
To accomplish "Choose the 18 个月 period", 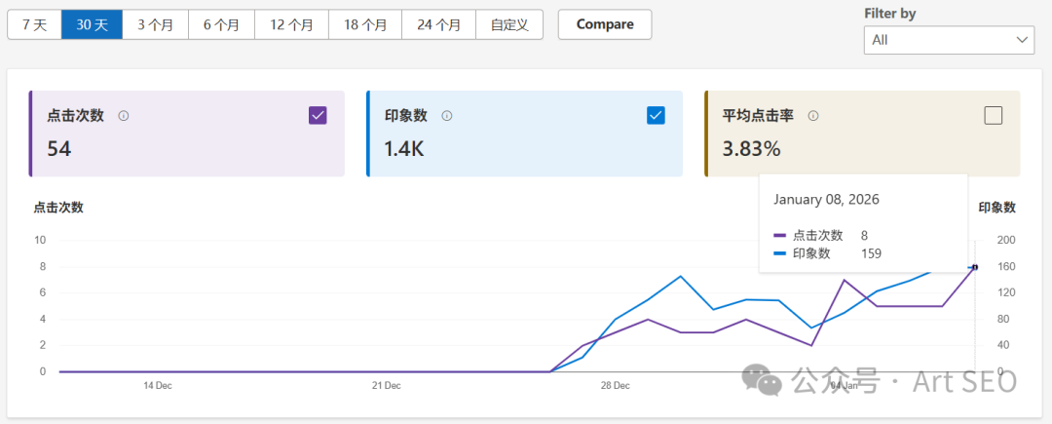I will (x=365, y=24).
